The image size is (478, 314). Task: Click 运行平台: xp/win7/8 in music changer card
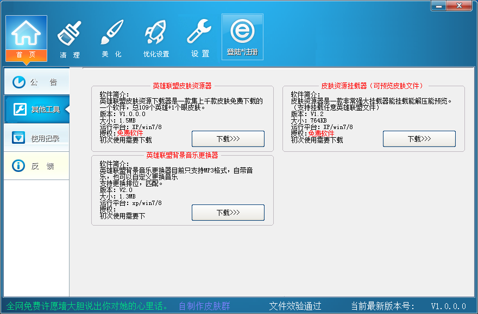131,203
